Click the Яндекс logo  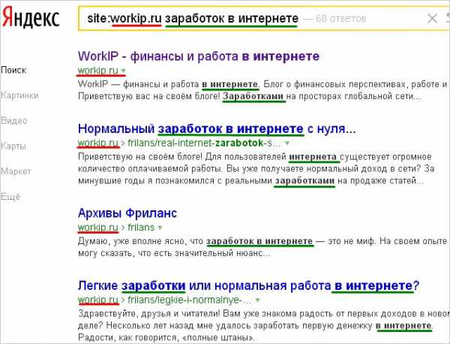[x=31, y=19]
